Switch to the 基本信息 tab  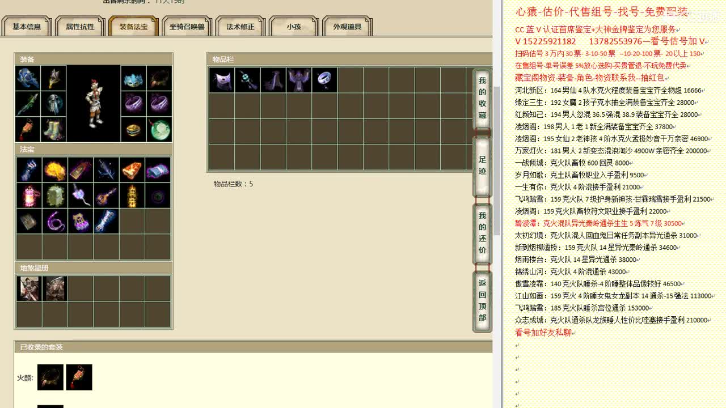[x=27, y=27]
